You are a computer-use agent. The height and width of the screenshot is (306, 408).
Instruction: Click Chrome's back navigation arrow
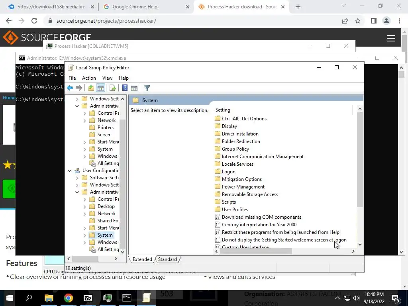9,21
